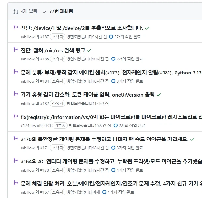The height and width of the screenshot is (198, 202).
Task: Click 소유자 badge on #184 row
Action: pos(58,81)
